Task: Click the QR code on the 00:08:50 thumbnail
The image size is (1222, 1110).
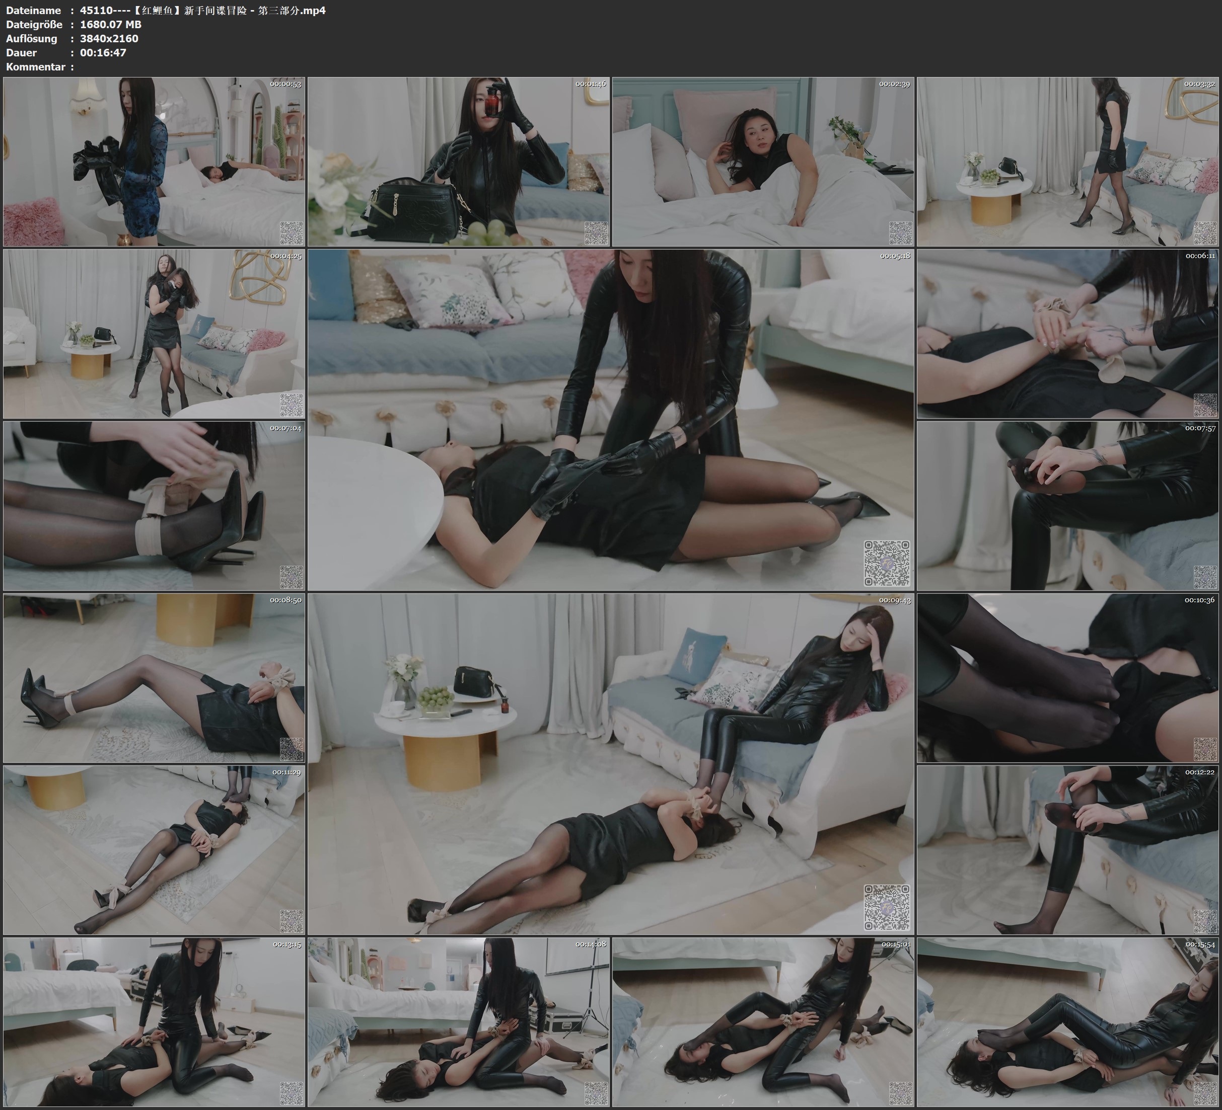Action: (x=292, y=750)
